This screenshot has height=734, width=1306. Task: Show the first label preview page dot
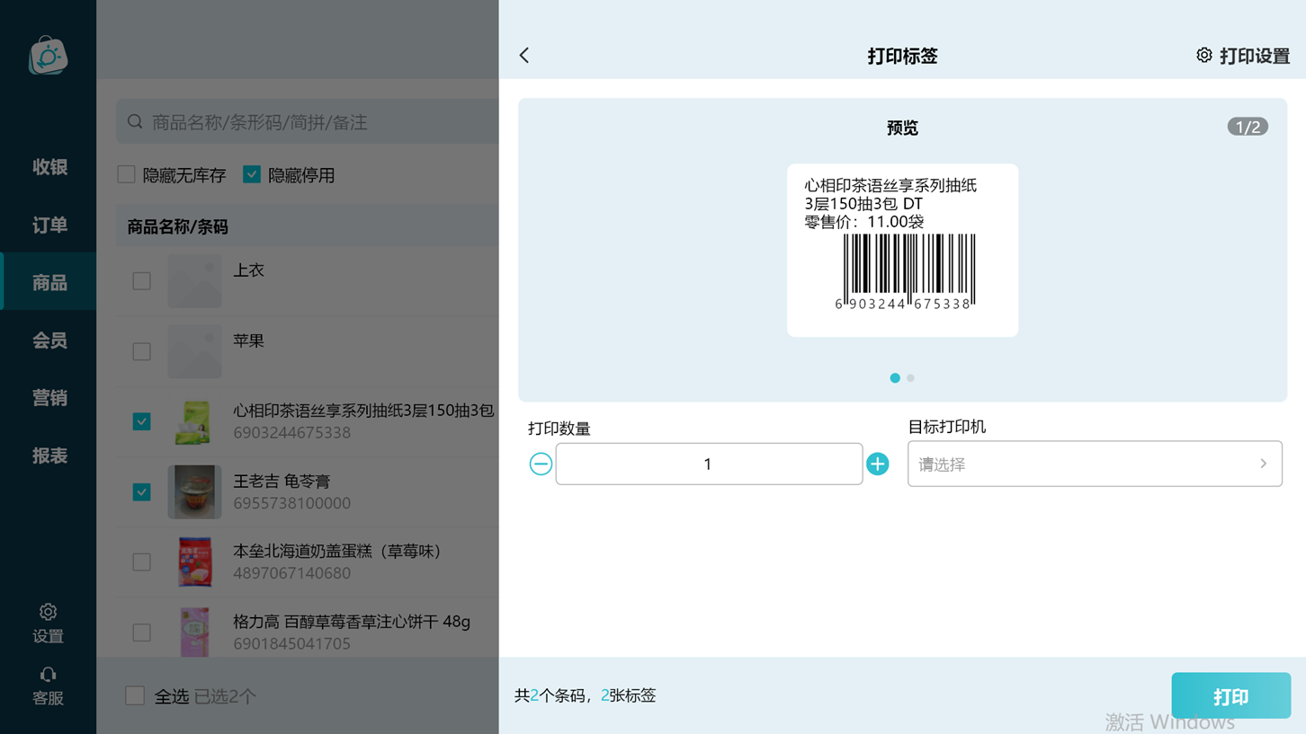point(895,378)
